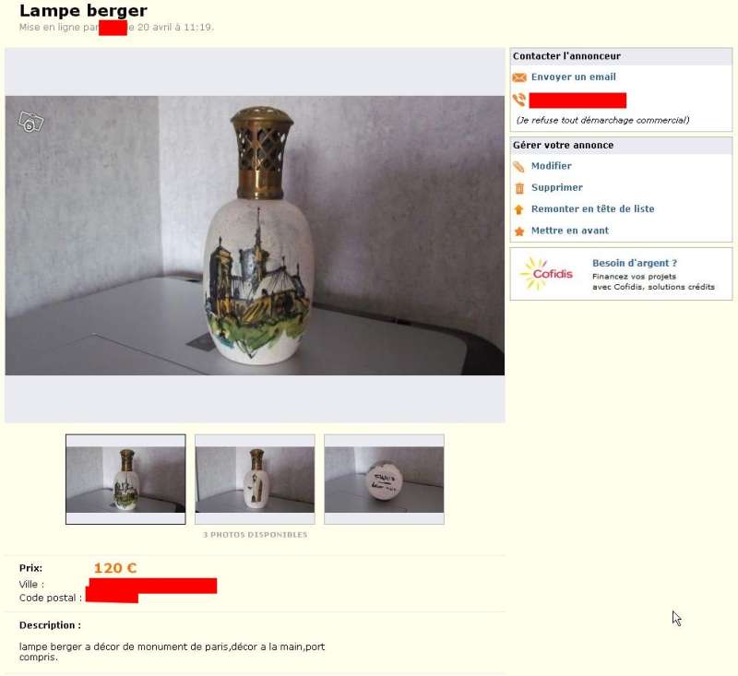The height and width of the screenshot is (676, 738).
Task: Click the red hidden phone number bar
Action: (577, 101)
